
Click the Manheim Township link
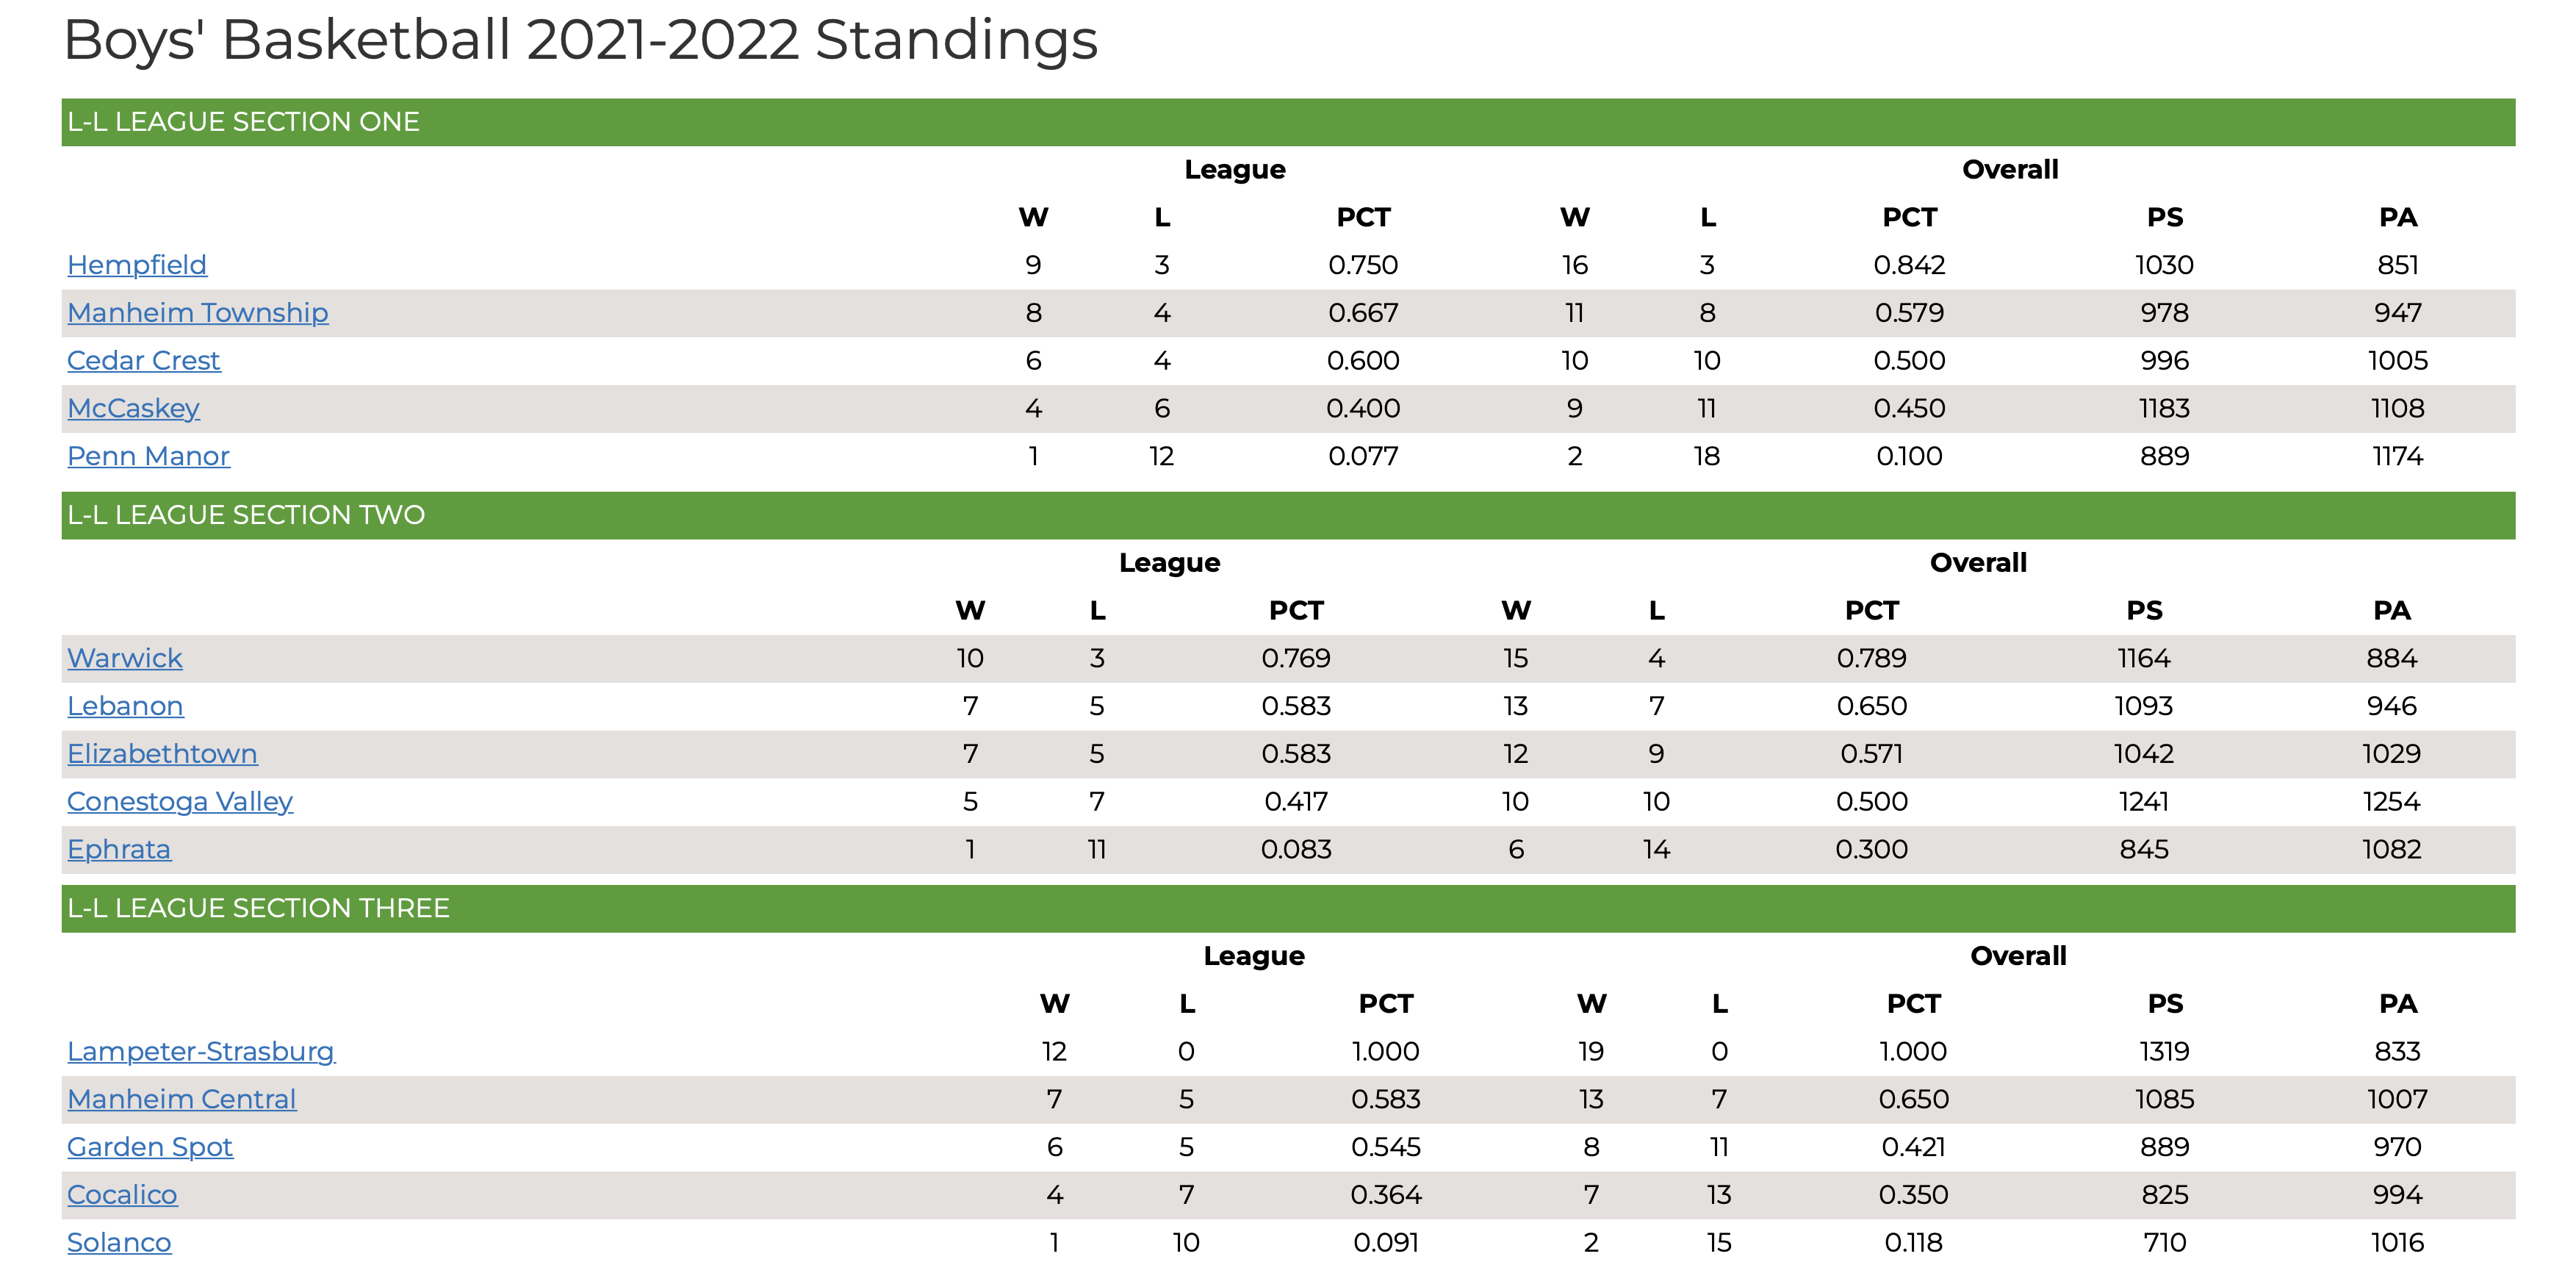click(x=197, y=313)
